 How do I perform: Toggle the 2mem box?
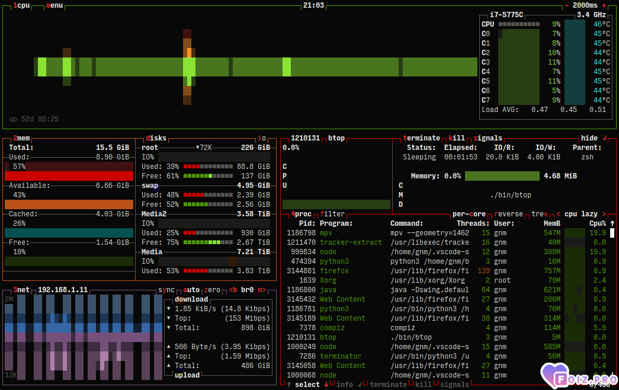pos(21,138)
